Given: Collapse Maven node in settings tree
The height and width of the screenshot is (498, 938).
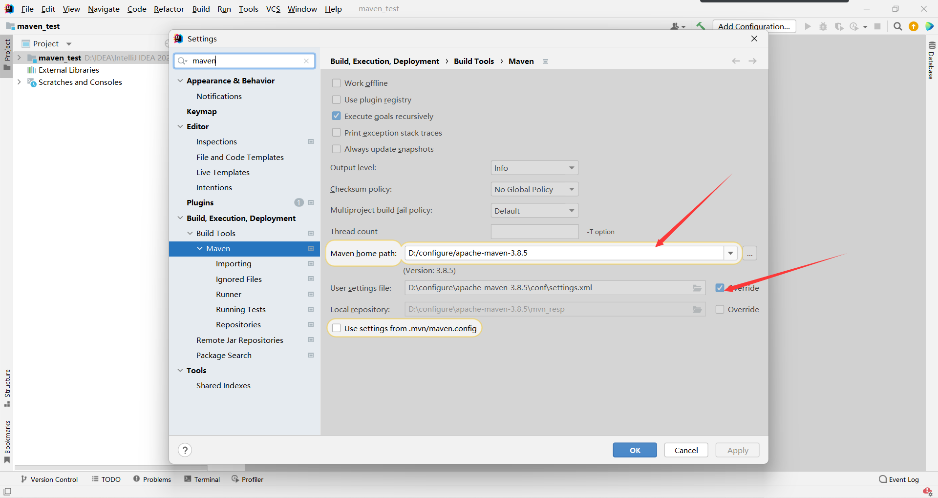Looking at the screenshot, I should click(x=200, y=248).
